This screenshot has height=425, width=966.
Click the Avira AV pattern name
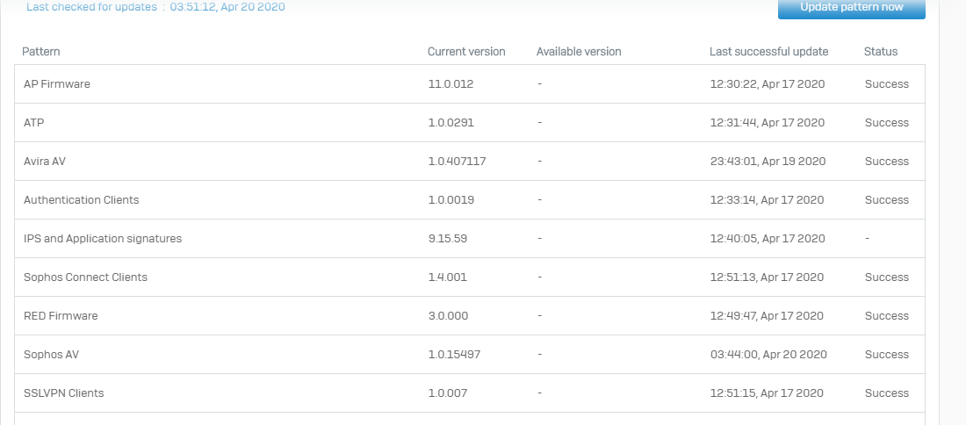[x=45, y=162]
